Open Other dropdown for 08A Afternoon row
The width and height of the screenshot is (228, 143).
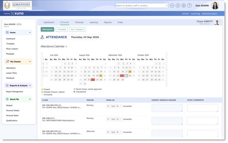[x=119, y=132]
